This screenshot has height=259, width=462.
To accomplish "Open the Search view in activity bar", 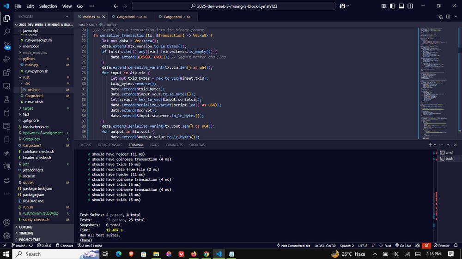I will (6, 32).
